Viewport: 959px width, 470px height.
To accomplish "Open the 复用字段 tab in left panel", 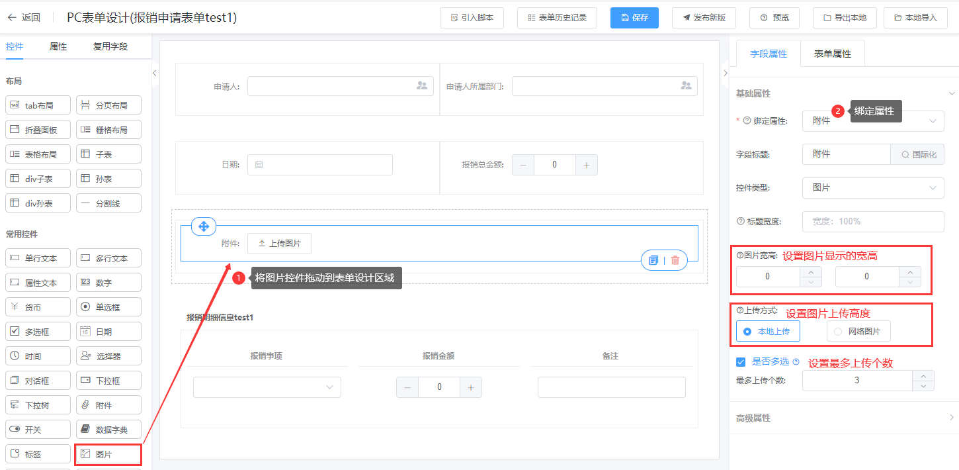I will [x=110, y=46].
